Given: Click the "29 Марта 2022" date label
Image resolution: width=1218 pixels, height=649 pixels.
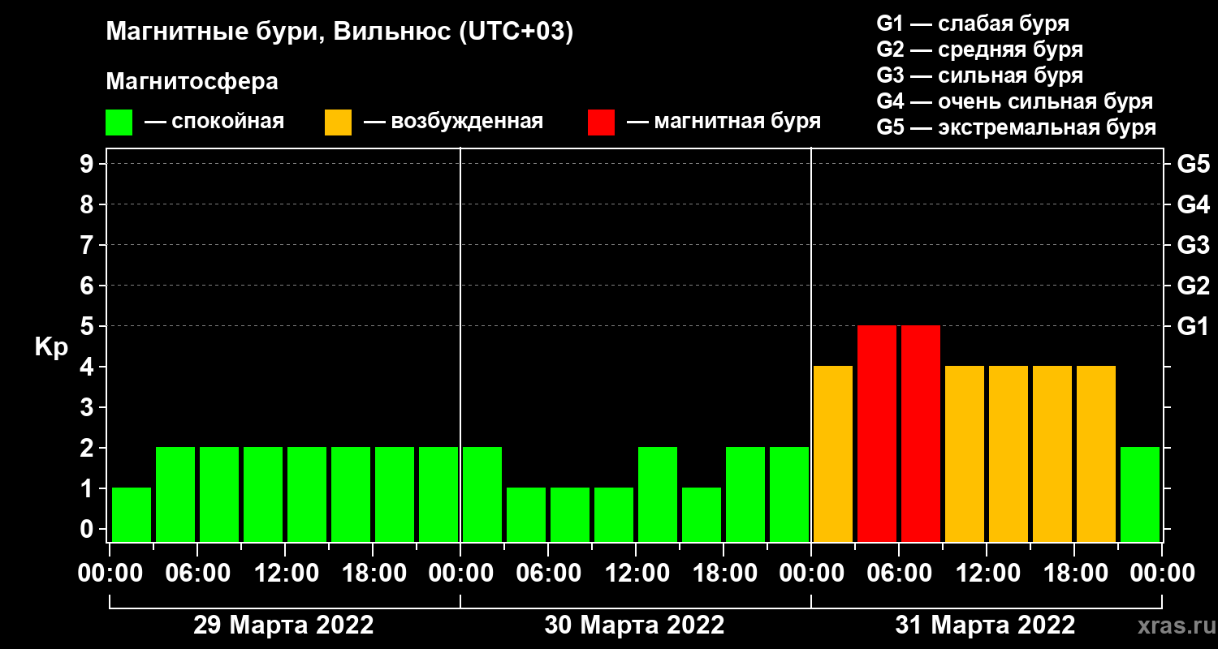Looking at the screenshot, I should tap(283, 625).
